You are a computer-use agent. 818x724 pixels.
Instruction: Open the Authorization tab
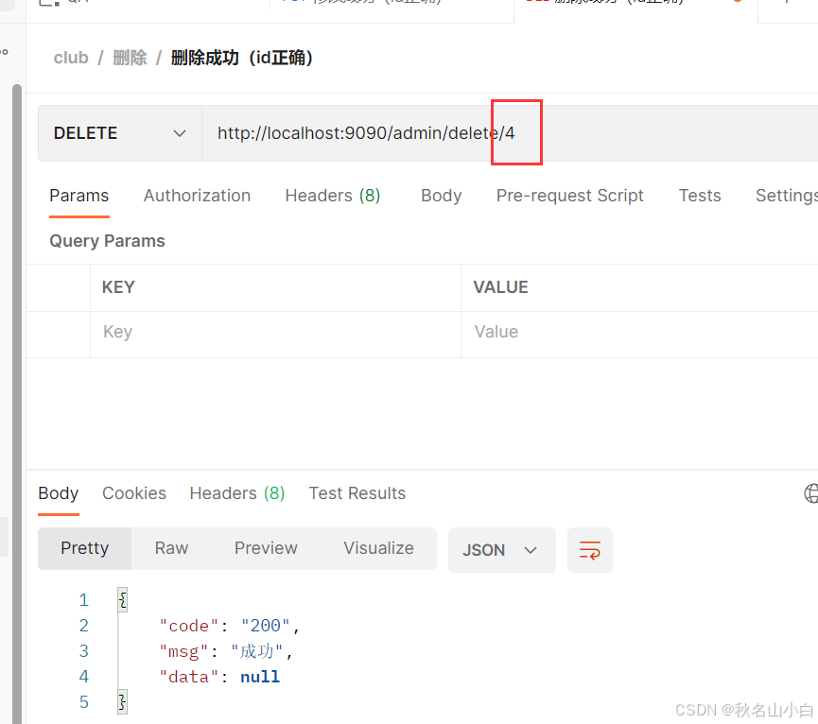tap(198, 196)
